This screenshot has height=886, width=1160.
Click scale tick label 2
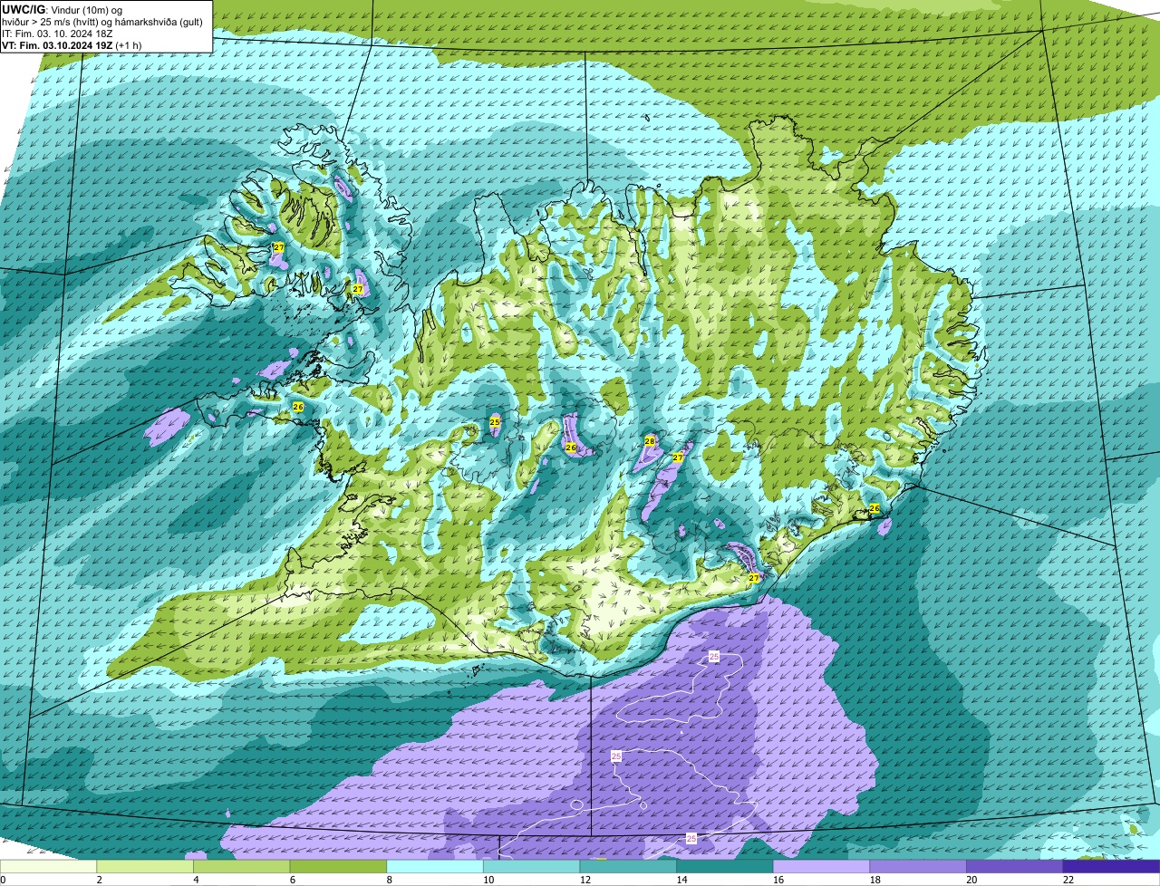[99, 880]
